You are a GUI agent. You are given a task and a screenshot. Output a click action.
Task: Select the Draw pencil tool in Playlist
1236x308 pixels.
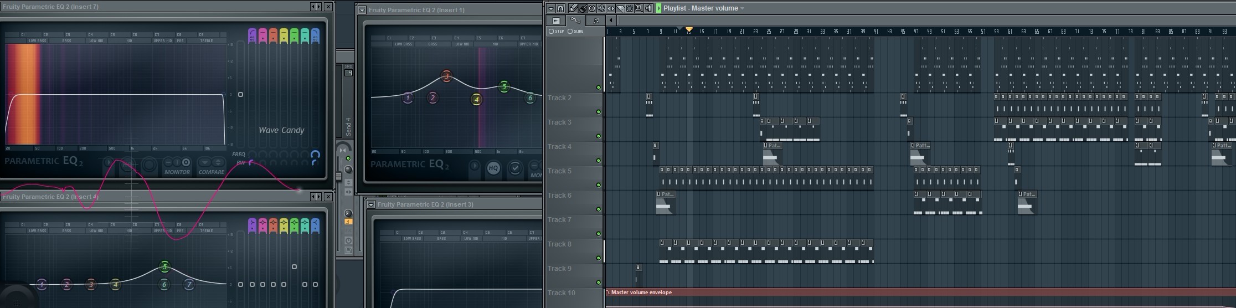pos(574,8)
